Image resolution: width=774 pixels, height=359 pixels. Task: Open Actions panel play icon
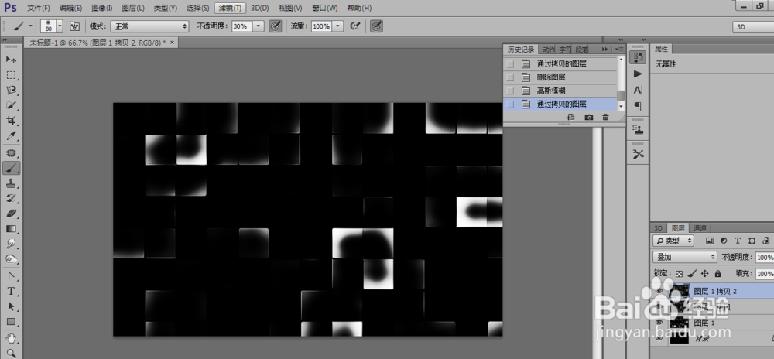(639, 74)
